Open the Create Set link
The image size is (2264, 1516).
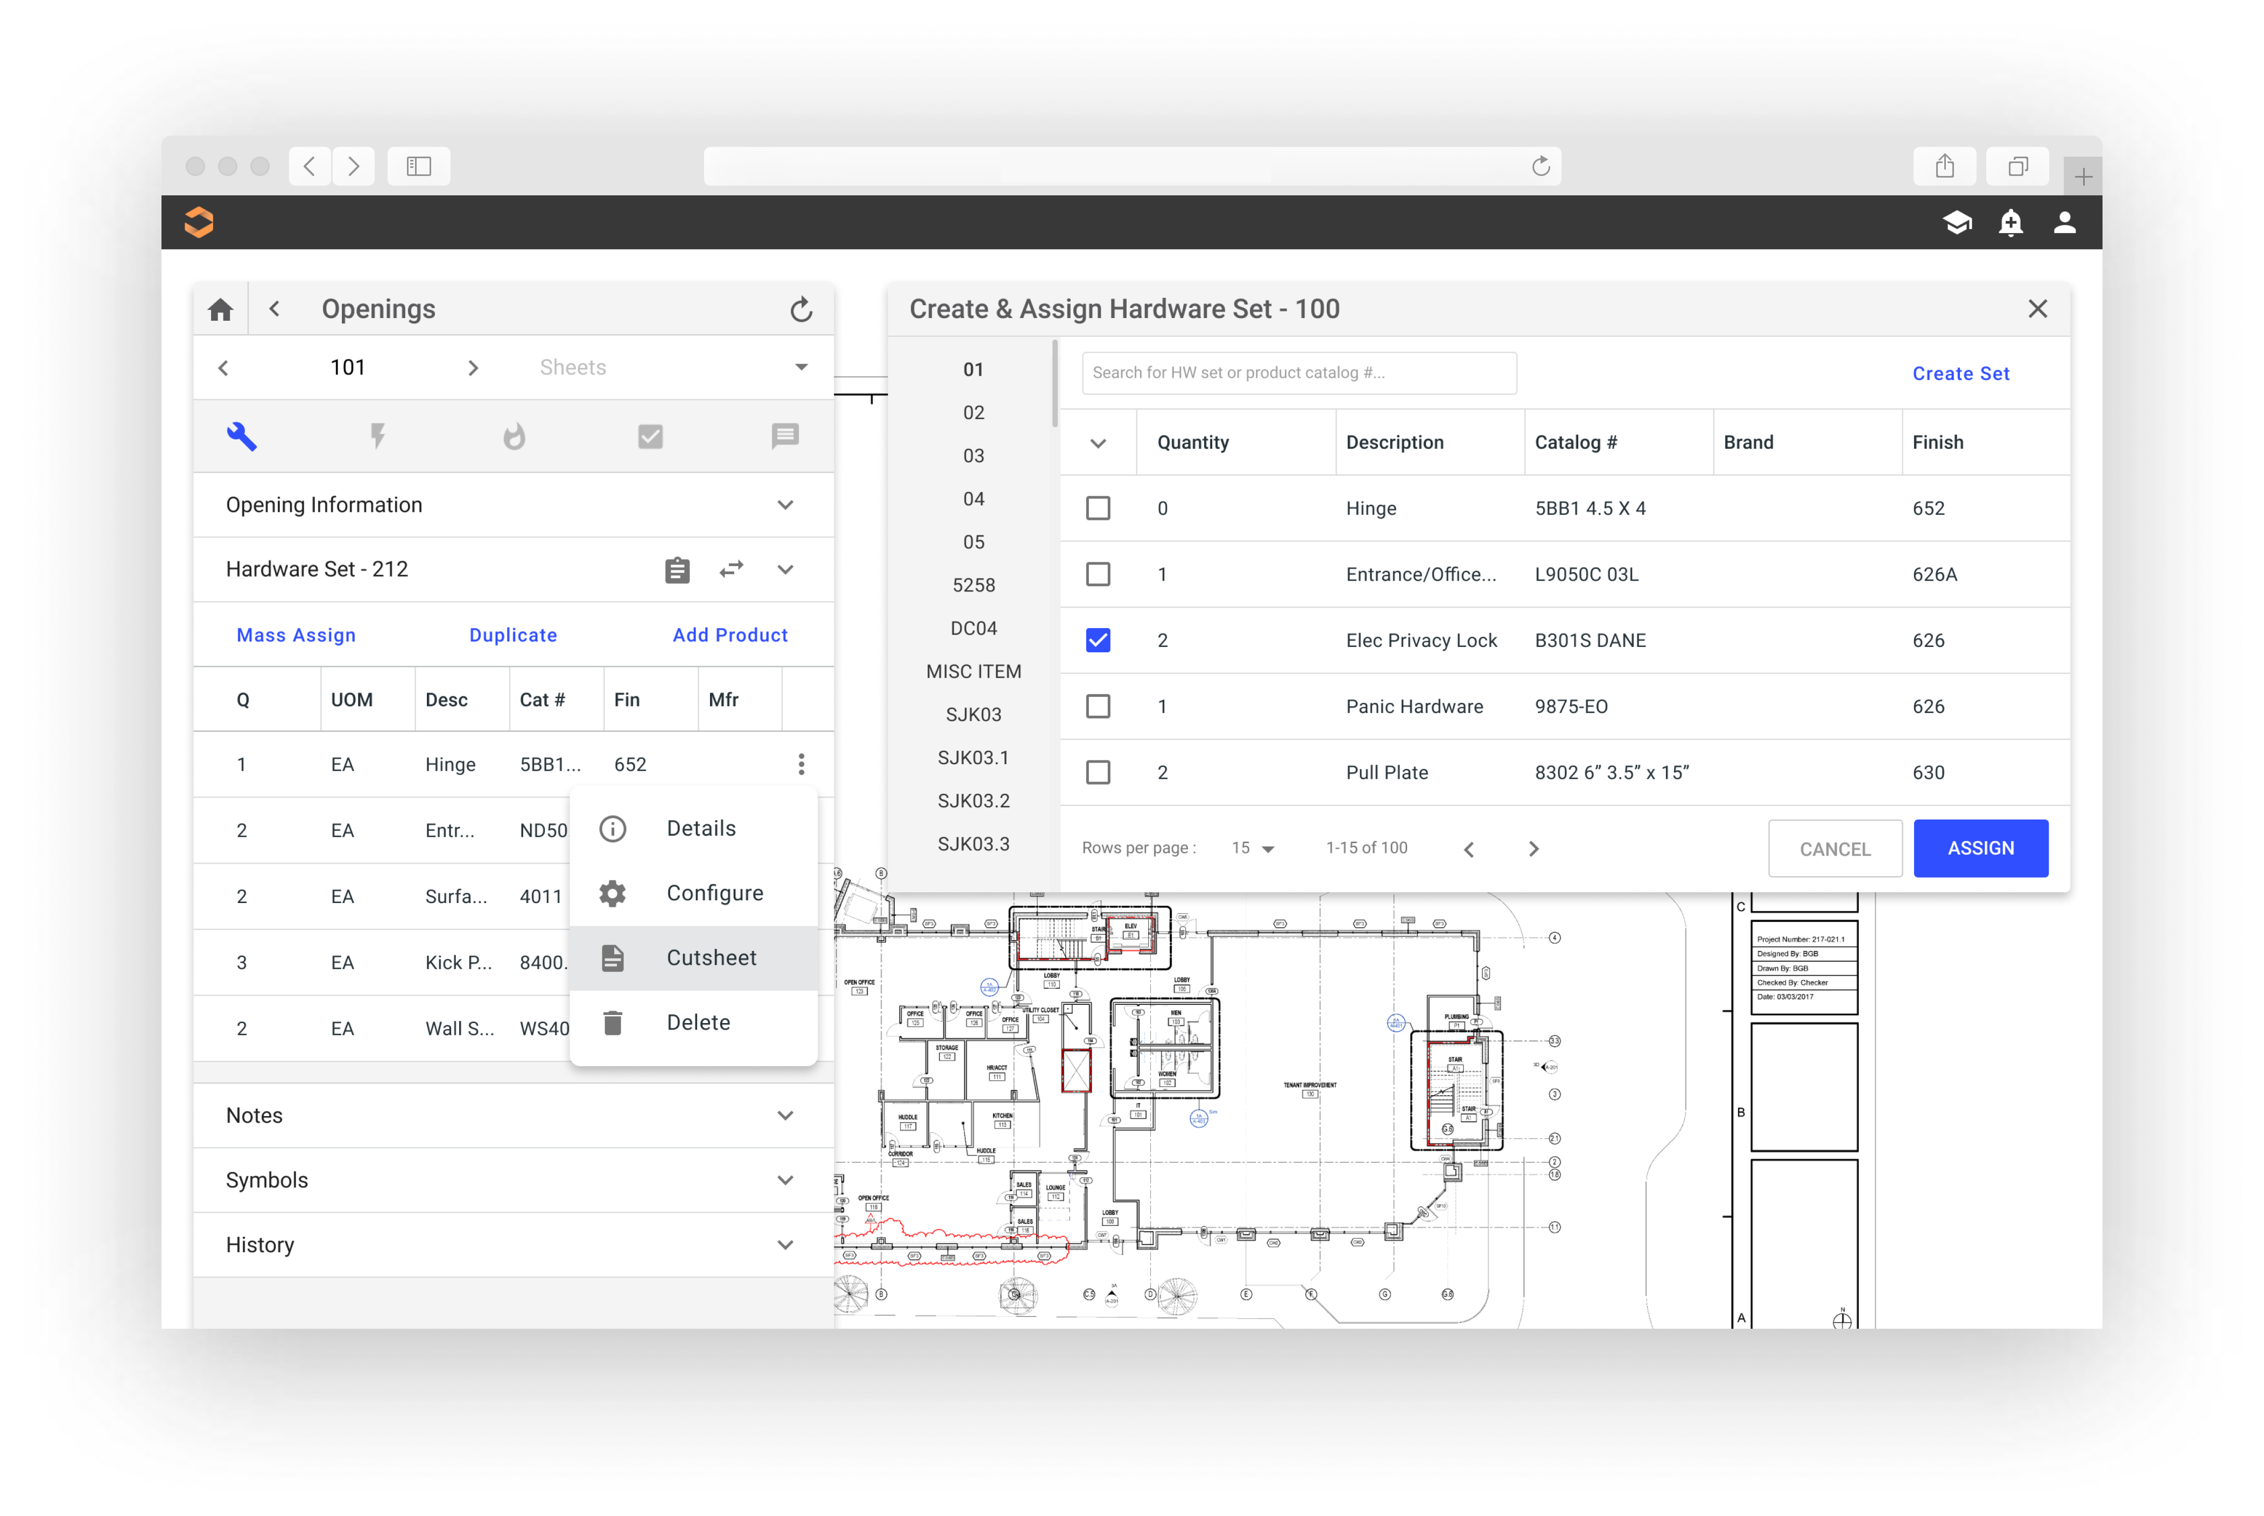click(1960, 373)
